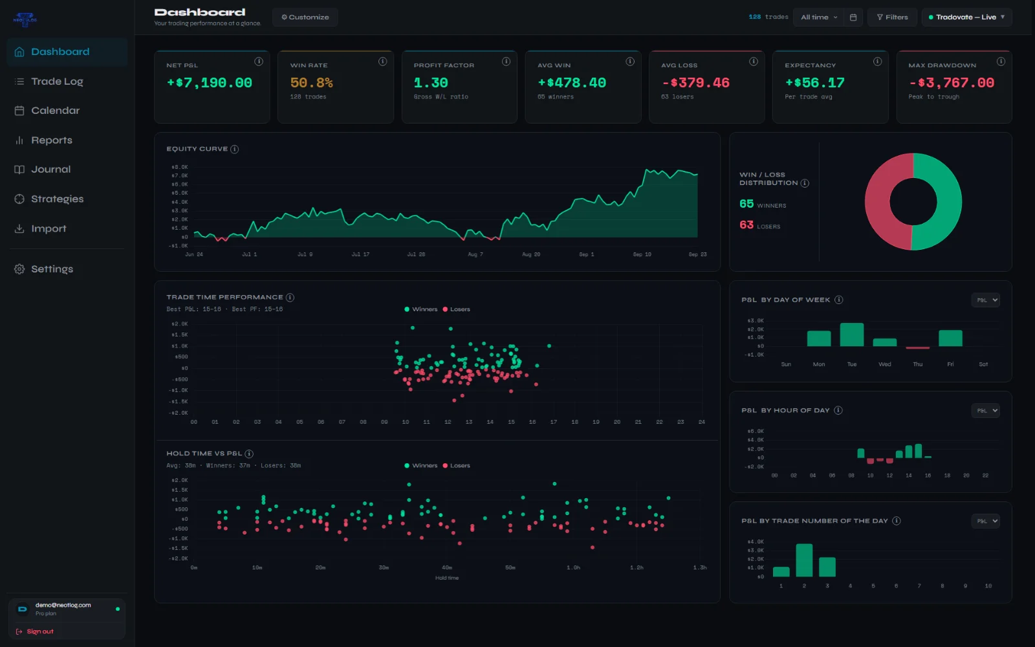Open the Filters panel
This screenshot has height=647, width=1035.
click(892, 17)
